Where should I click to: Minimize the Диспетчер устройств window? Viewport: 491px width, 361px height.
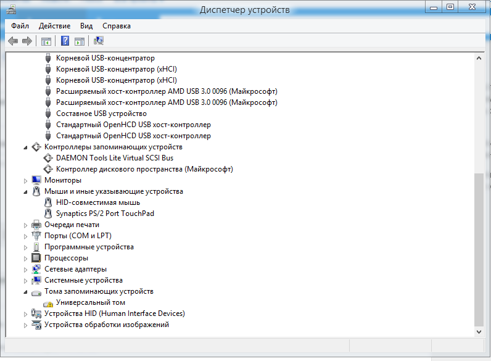[434, 7]
